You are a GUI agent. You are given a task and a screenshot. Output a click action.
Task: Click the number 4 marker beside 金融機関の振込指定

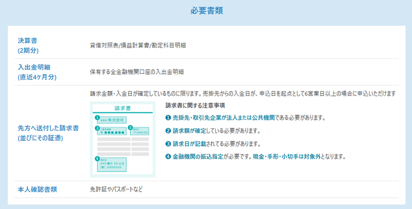pos(168,156)
